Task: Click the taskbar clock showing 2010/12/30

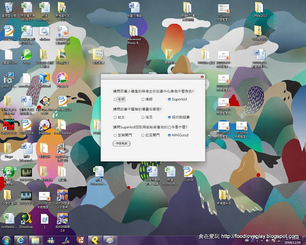Action: [x=292, y=241]
